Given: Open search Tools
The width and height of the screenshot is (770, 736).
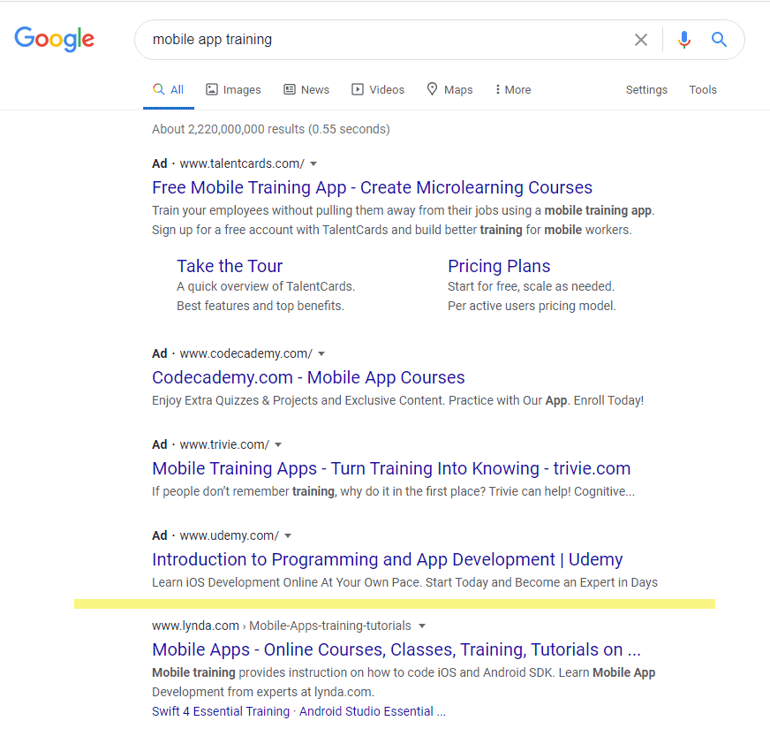Looking at the screenshot, I should pos(703,89).
